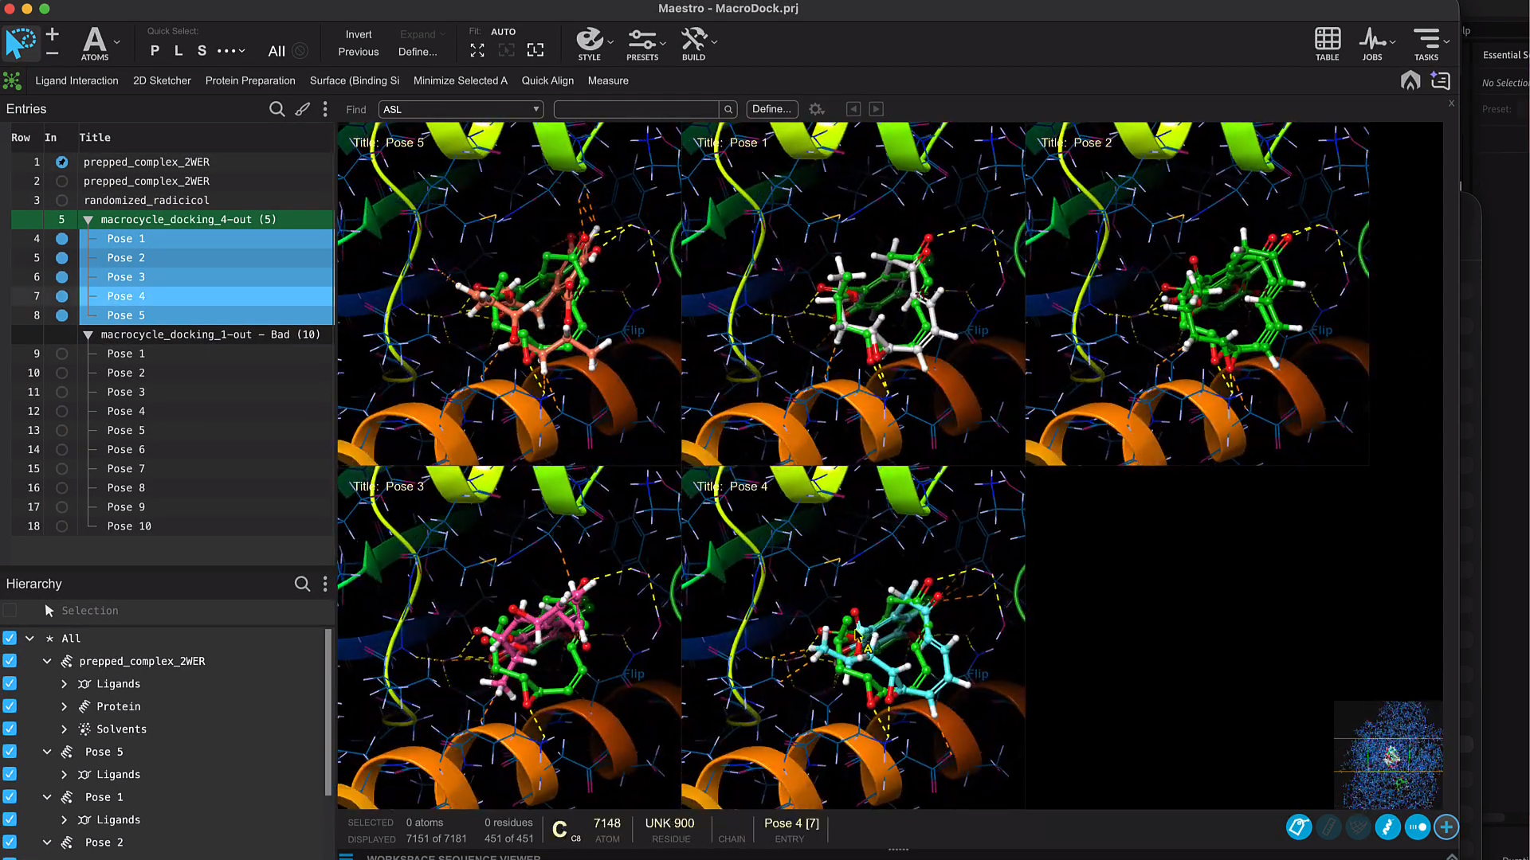Collapse the Pose 5 hierarchy node

point(47,752)
